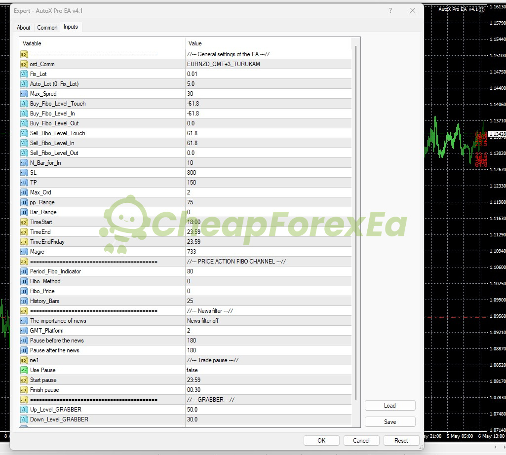Image resolution: width=506 pixels, height=455 pixels.
Task: Select the TimeEnd row label
Action: click(x=40, y=232)
